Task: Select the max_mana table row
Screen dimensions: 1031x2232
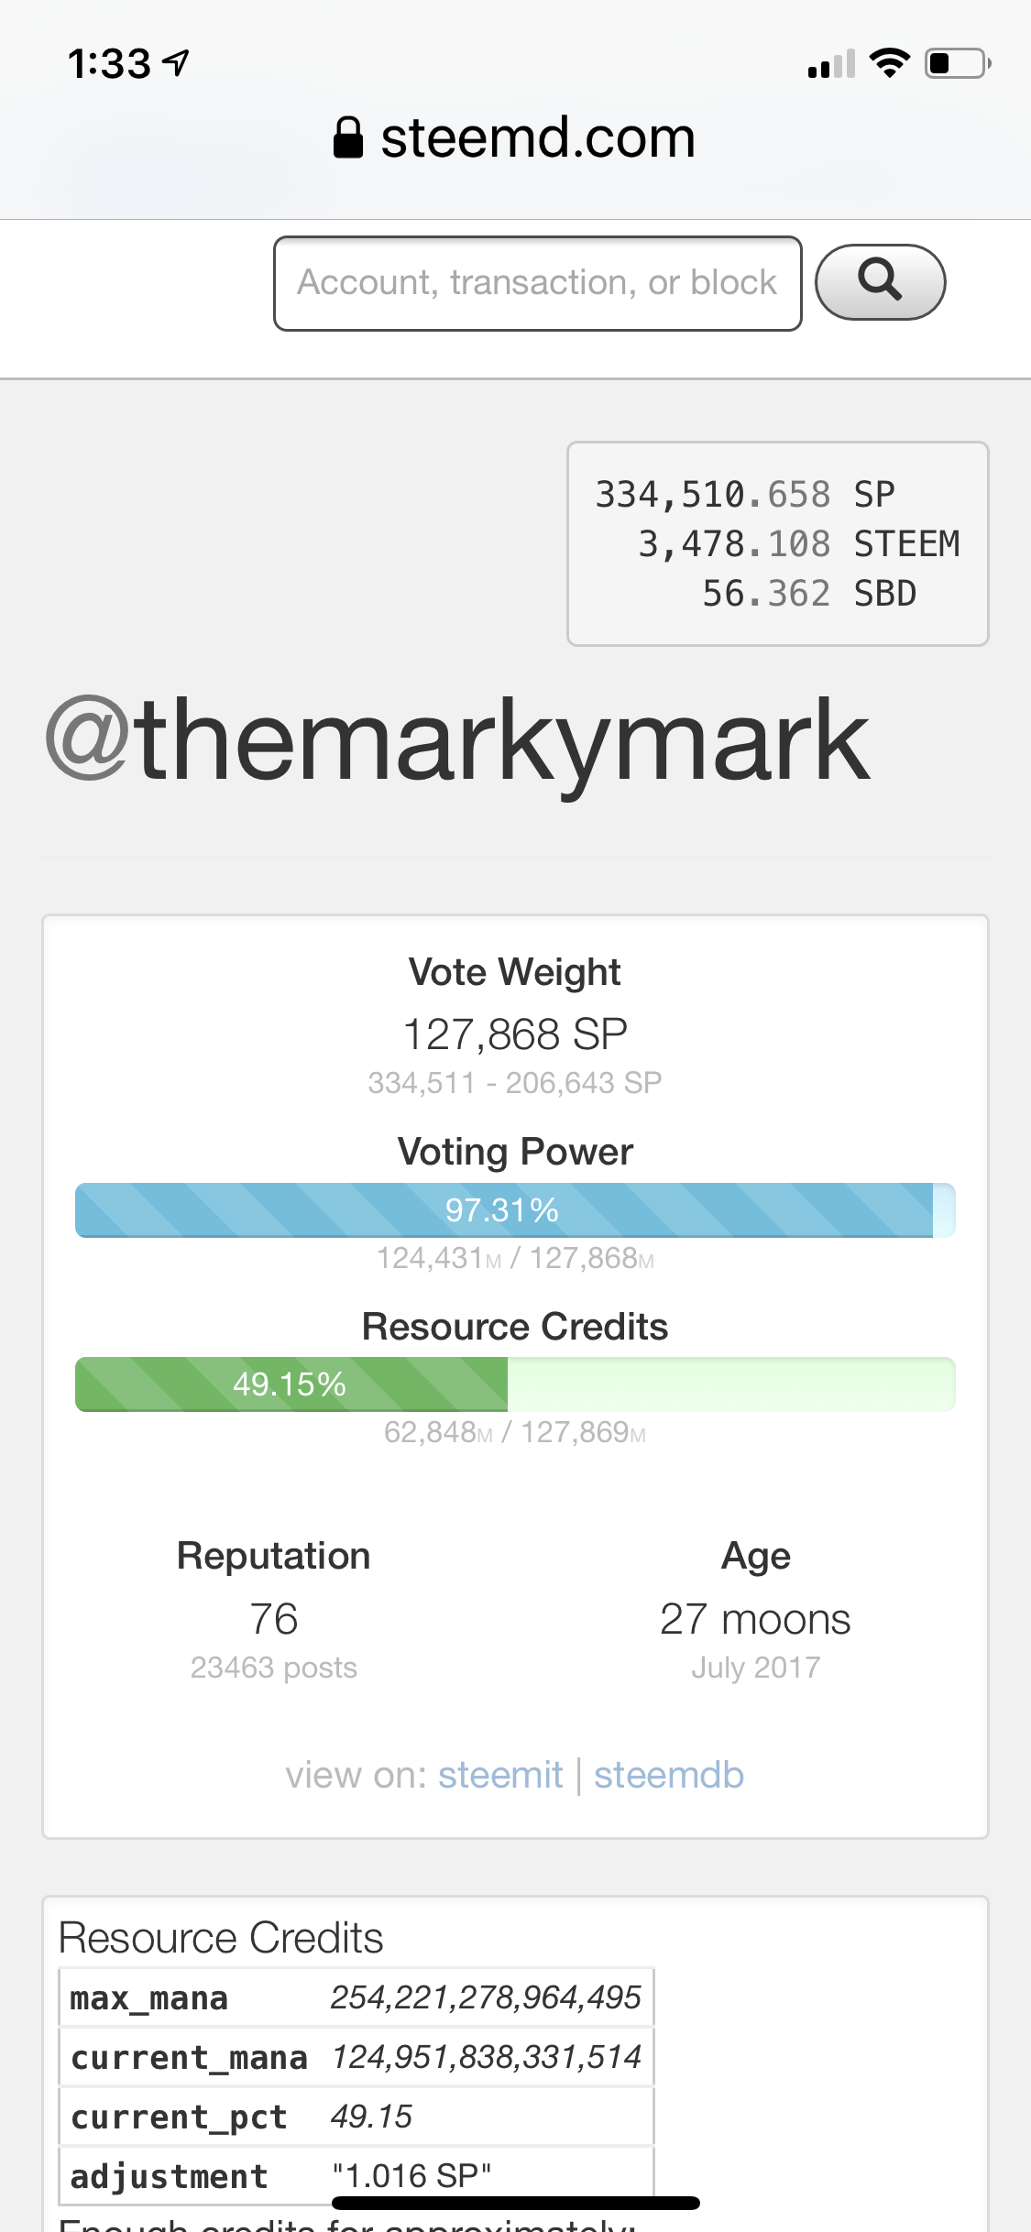Action: coord(356,1997)
